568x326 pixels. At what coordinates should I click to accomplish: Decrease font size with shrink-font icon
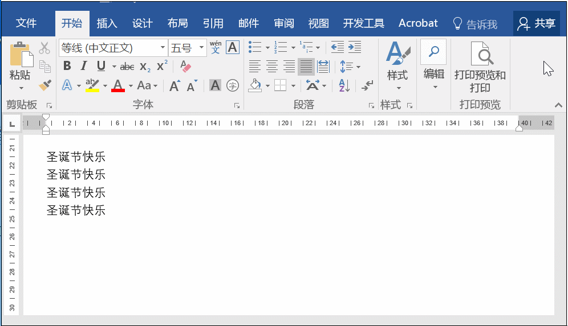click(192, 86)
